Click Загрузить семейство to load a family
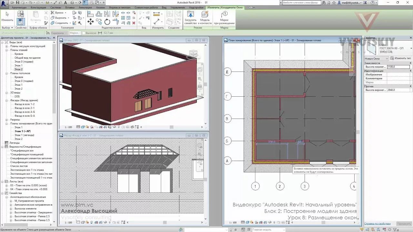This screenshot has height=232, width=413. point(191,18)
